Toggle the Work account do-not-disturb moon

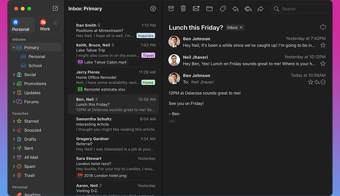[x=56, y=22]
